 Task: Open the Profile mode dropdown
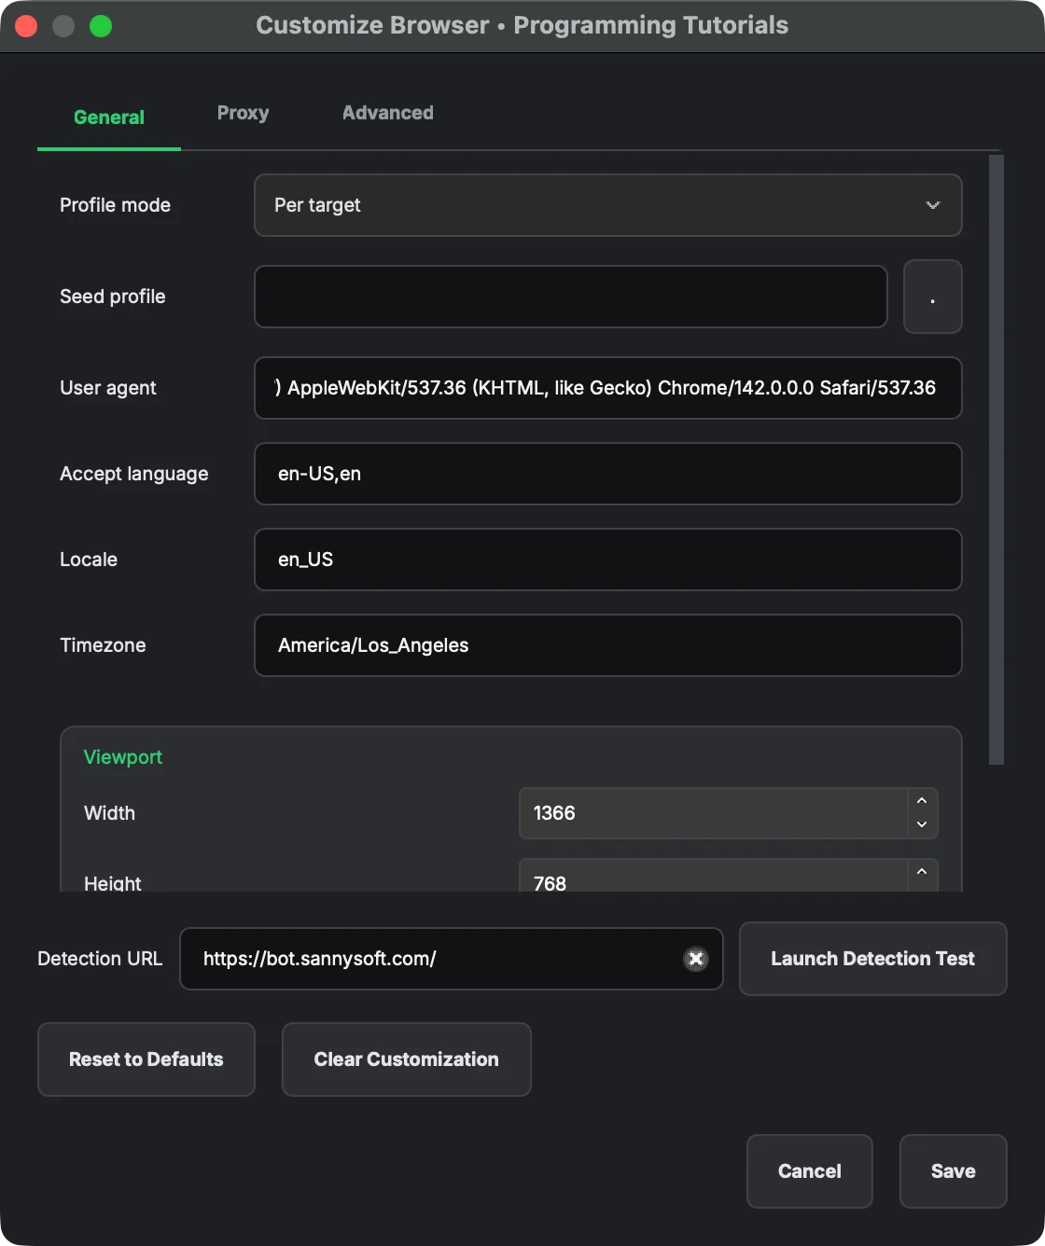607,205
